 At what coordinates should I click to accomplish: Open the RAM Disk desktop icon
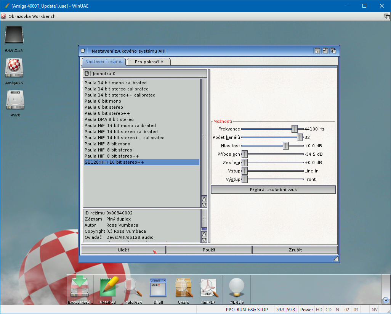pos(14,36)
